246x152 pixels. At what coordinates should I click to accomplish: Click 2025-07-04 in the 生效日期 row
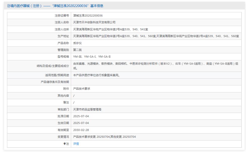coord(81,123)
